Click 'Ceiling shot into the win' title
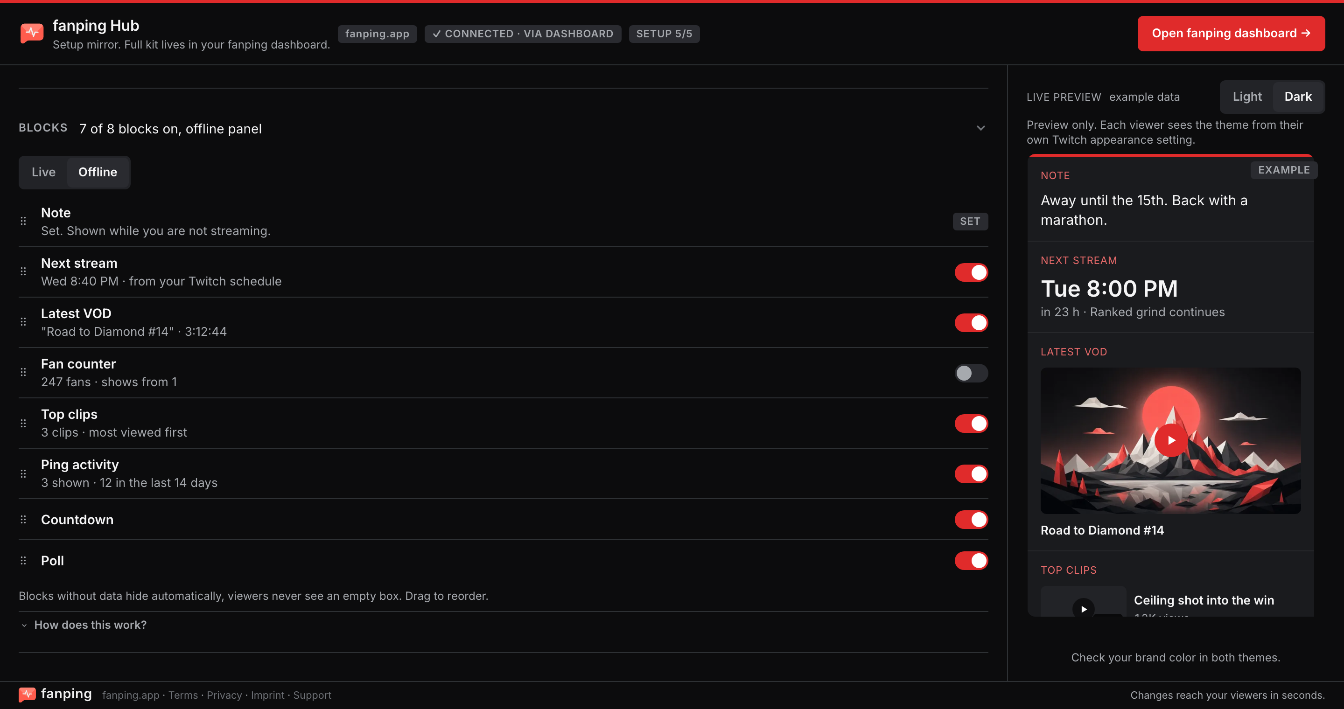 click(x=1204, y=600)
